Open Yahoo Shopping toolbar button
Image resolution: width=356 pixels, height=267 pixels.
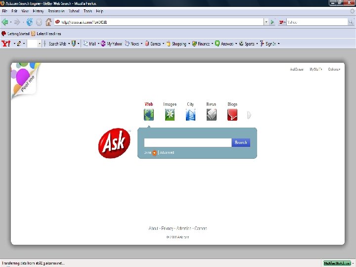coord(177,44)
